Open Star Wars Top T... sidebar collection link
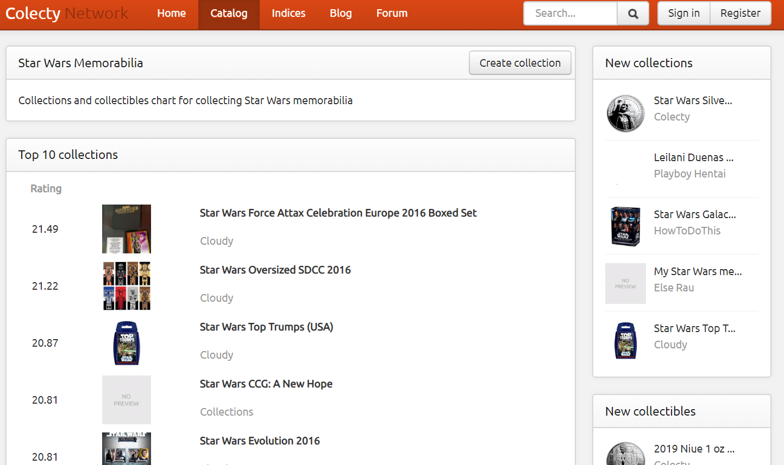This screenshot has width=784, height=465. [x=694, y=328]
